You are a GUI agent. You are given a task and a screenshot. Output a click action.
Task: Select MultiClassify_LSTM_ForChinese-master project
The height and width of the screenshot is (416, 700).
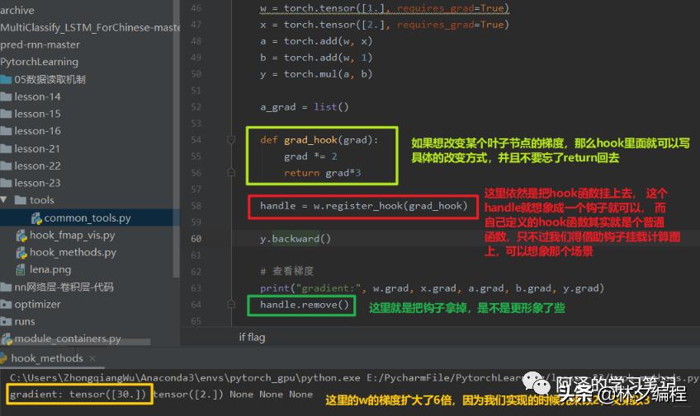90,28
